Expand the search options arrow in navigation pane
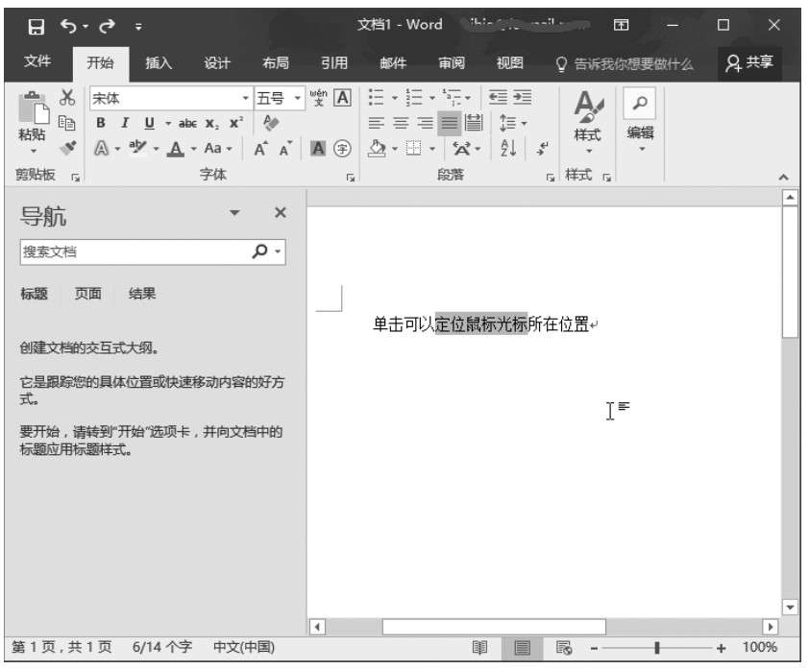The image size is (809, 669). click(x=279, y=252)
